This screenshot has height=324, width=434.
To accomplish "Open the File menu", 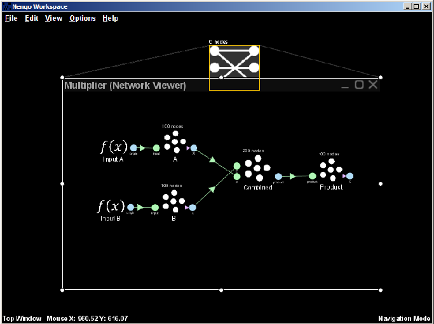I will point(11,18).
